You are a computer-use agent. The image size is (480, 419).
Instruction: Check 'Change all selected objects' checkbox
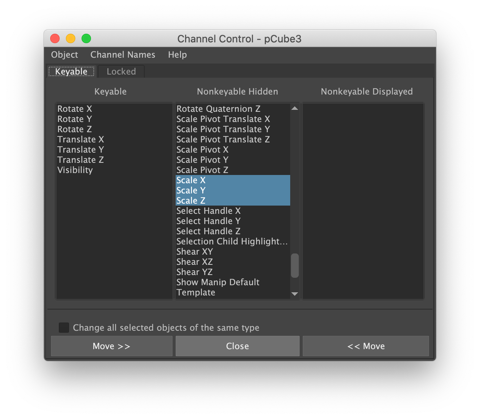(x=64, y=328)
